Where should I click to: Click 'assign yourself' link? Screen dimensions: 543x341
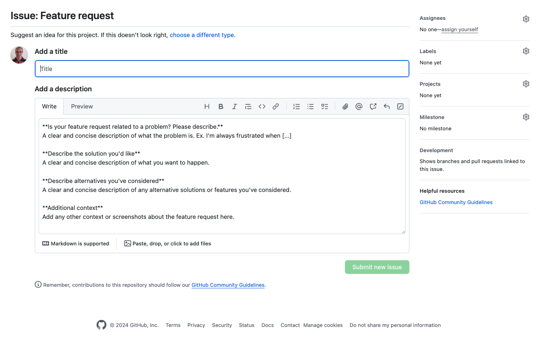[x=460, y=30]
